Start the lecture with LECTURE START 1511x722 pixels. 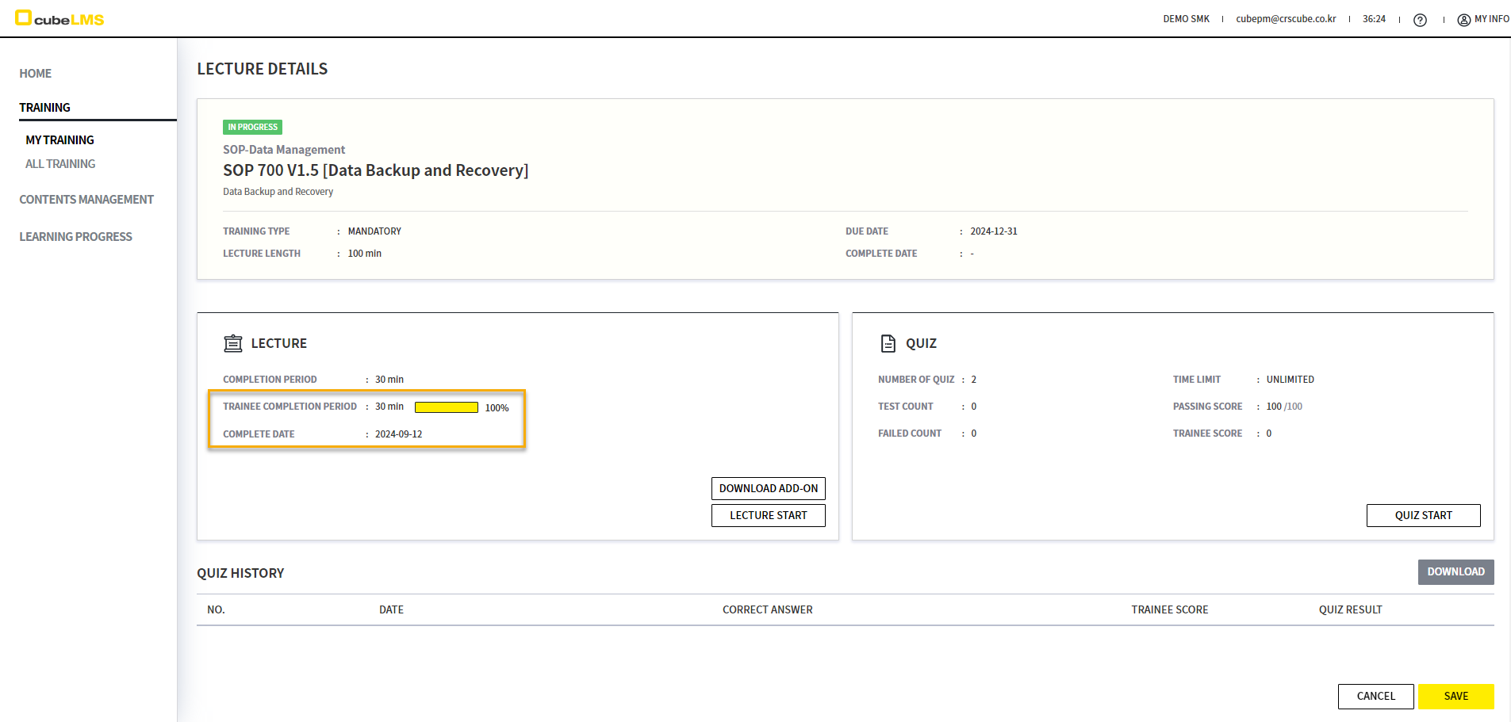pos(768,515)
